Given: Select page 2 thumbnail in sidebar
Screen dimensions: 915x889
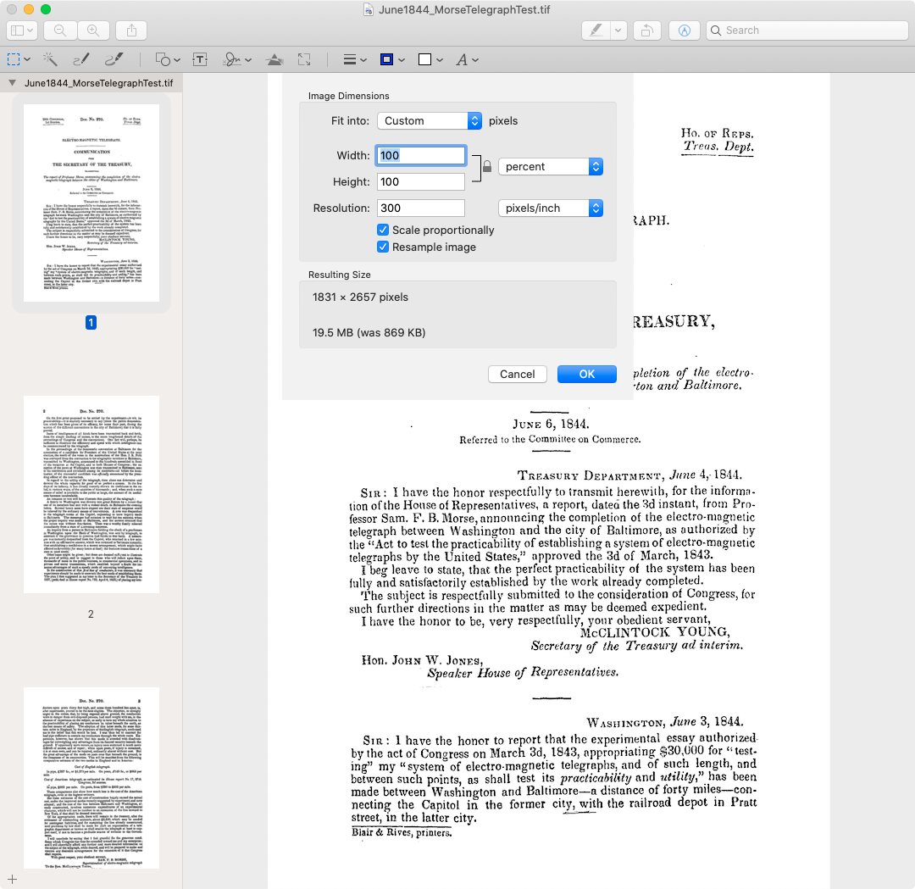Looking at the screenshot, I should coord(91,494).
